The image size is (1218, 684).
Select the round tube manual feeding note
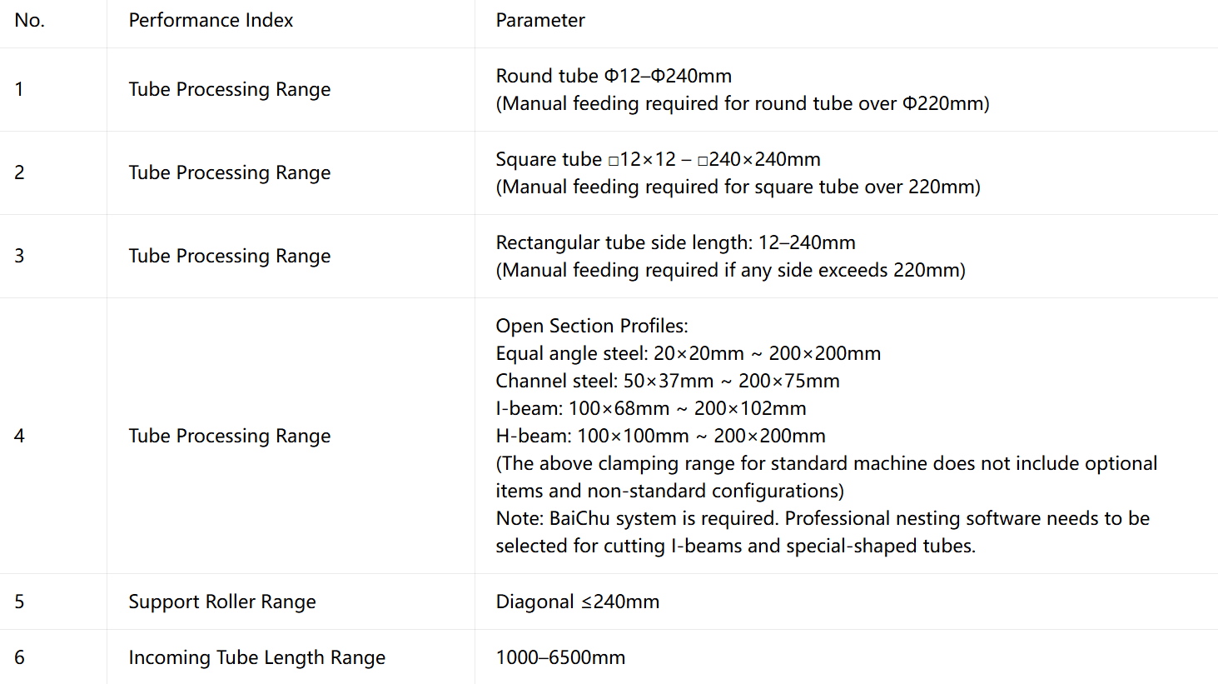pos(743,103)
